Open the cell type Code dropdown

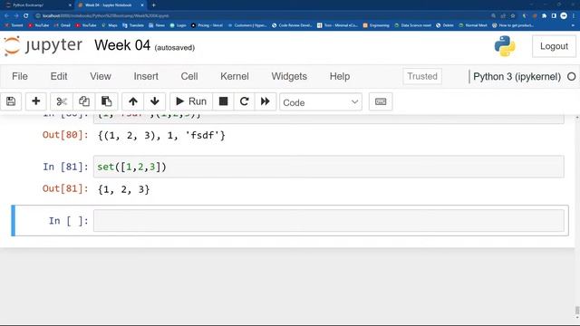321,102
